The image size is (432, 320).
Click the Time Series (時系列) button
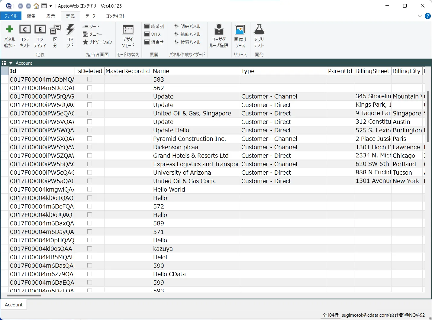click(x=154, y=27)
